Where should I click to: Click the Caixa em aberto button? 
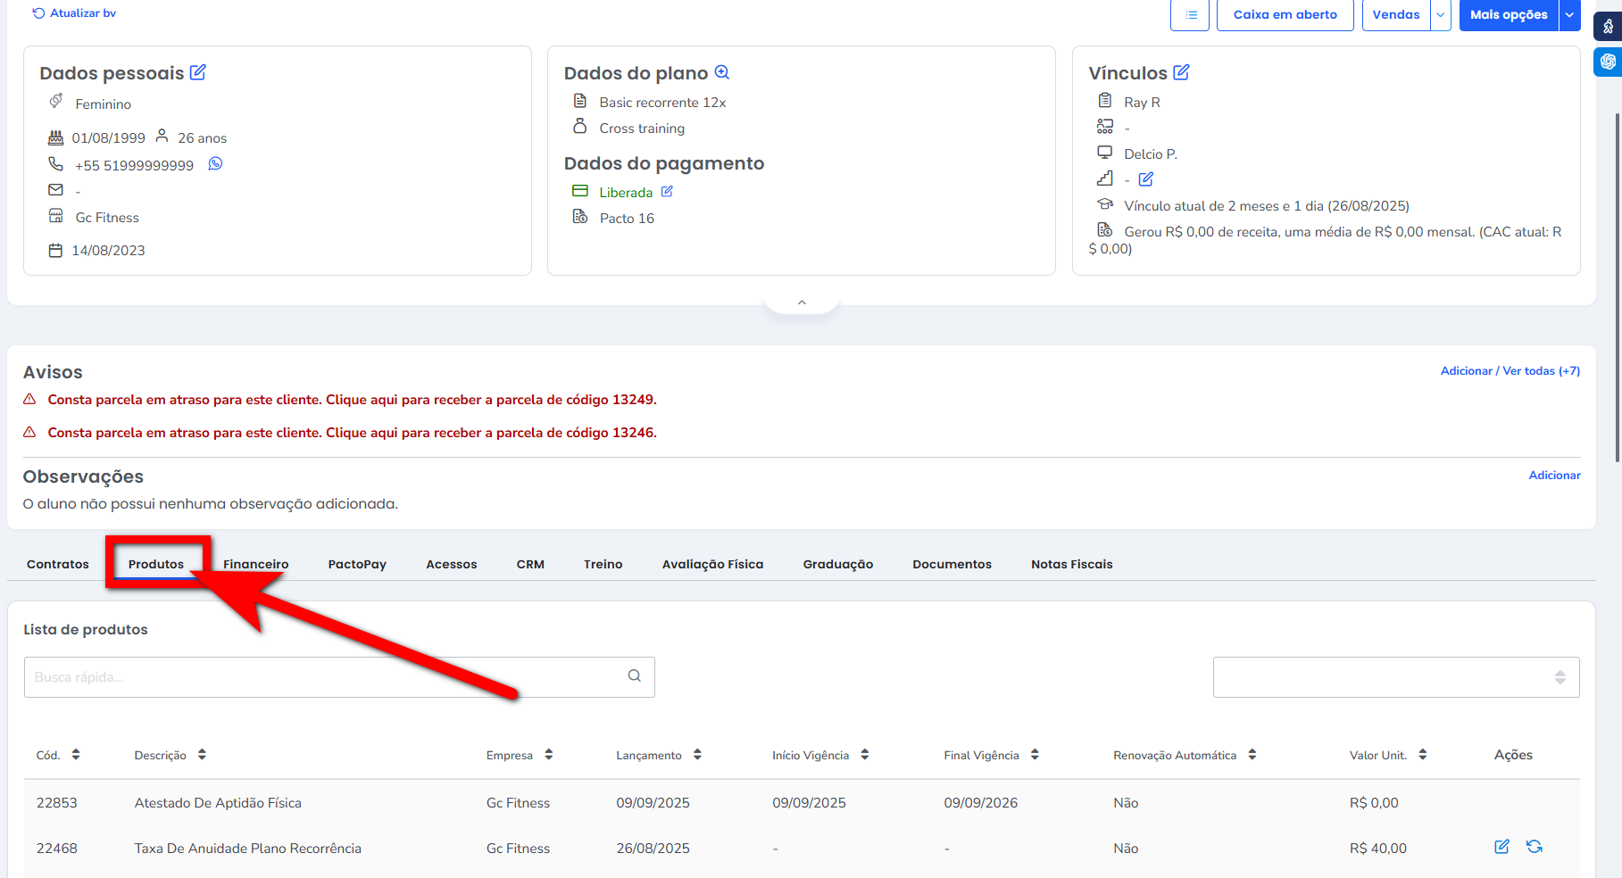(1285, 15)
